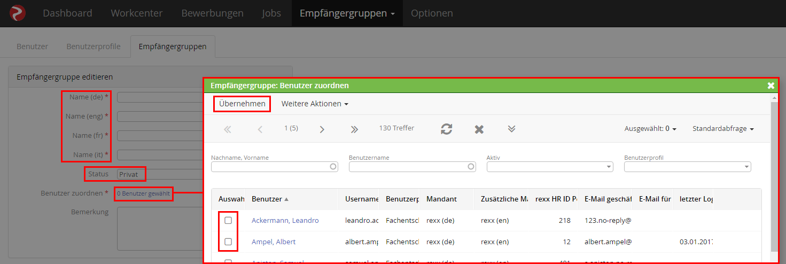
Task: Click the rexx logo icon
Action: (x=17, y=13)
